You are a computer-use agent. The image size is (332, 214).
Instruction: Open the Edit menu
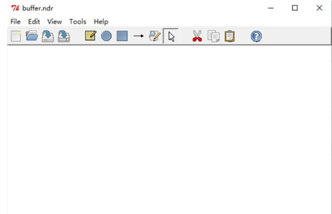34,21
